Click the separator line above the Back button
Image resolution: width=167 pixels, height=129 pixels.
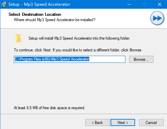[84, 114]
